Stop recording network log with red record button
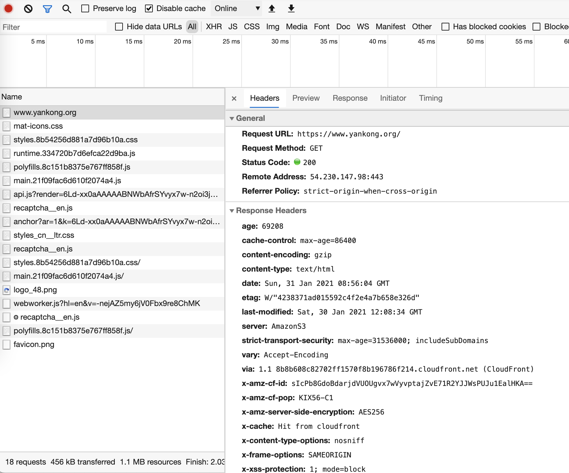This screenshot has width=569, height=473. (x=8, y=8)
